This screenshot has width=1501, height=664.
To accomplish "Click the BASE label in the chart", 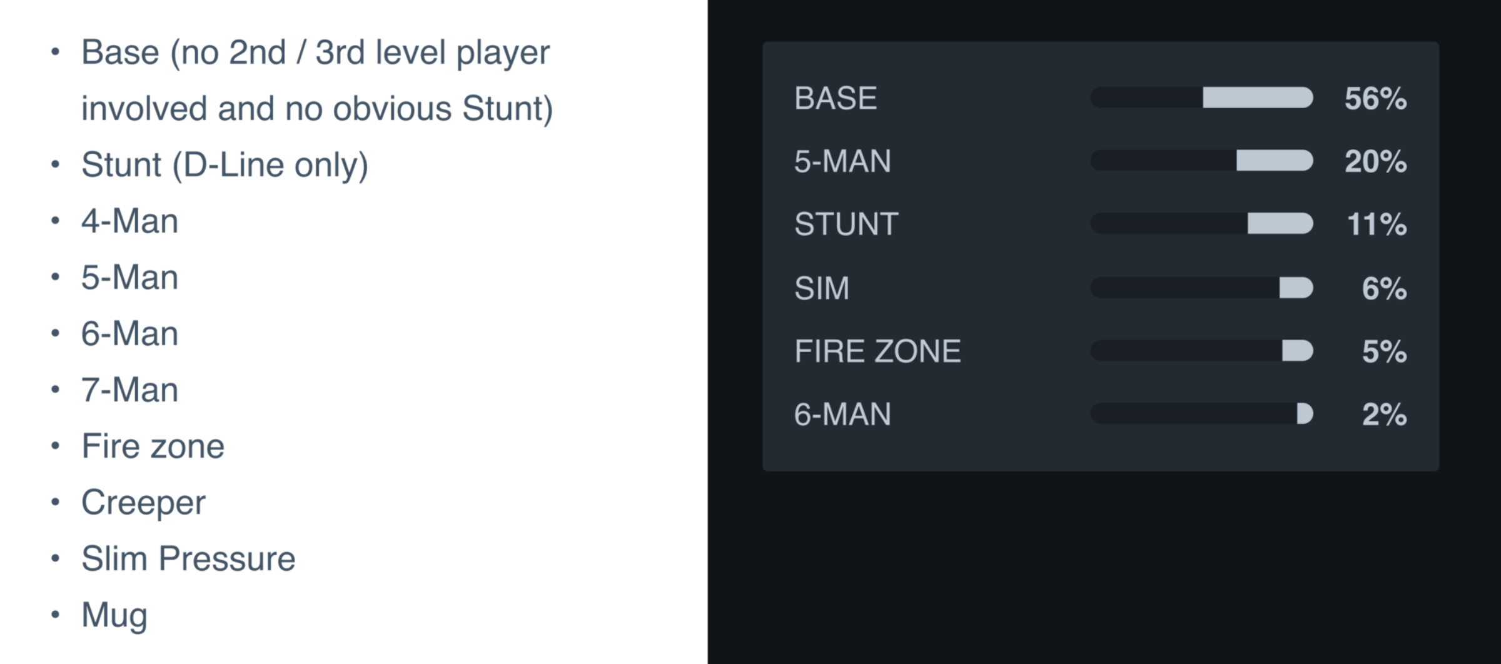I will 836,98.
